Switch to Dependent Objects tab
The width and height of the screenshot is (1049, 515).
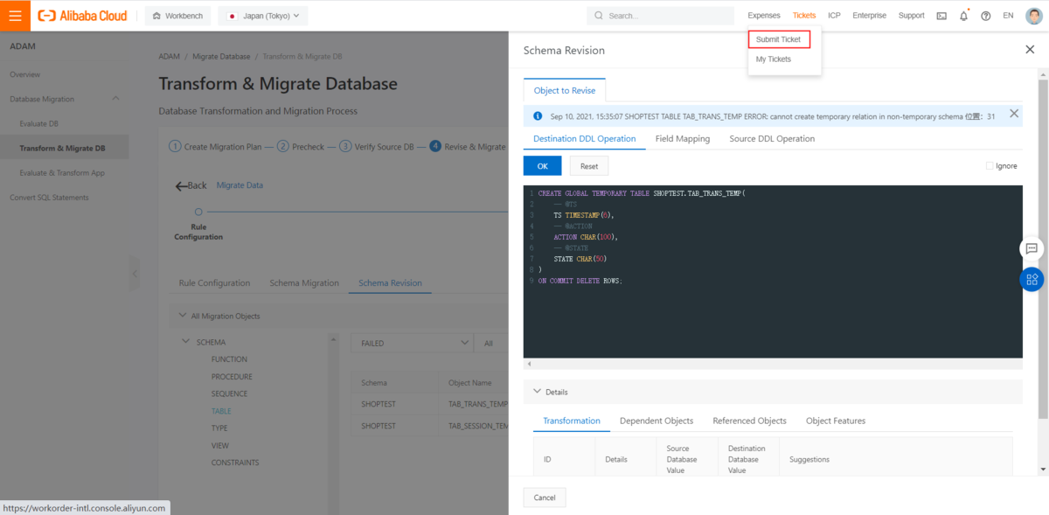[x=656, y=421]
